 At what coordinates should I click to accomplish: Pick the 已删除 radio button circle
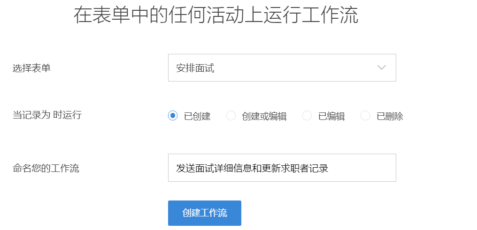point(365,116)
